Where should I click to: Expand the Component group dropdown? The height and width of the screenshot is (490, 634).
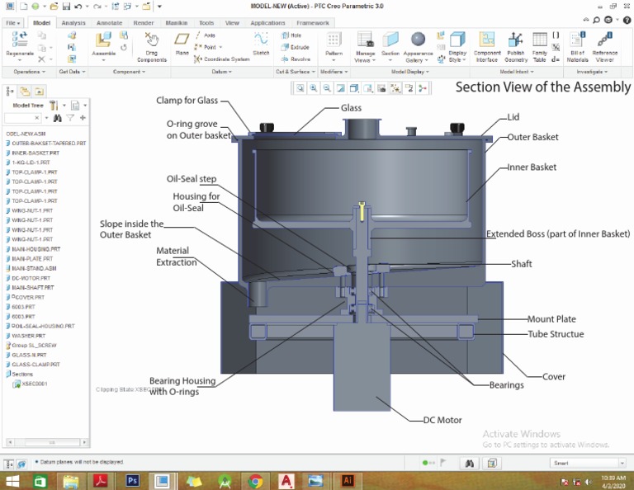[129, 72]
